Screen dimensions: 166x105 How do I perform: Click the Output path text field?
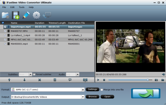46,97
